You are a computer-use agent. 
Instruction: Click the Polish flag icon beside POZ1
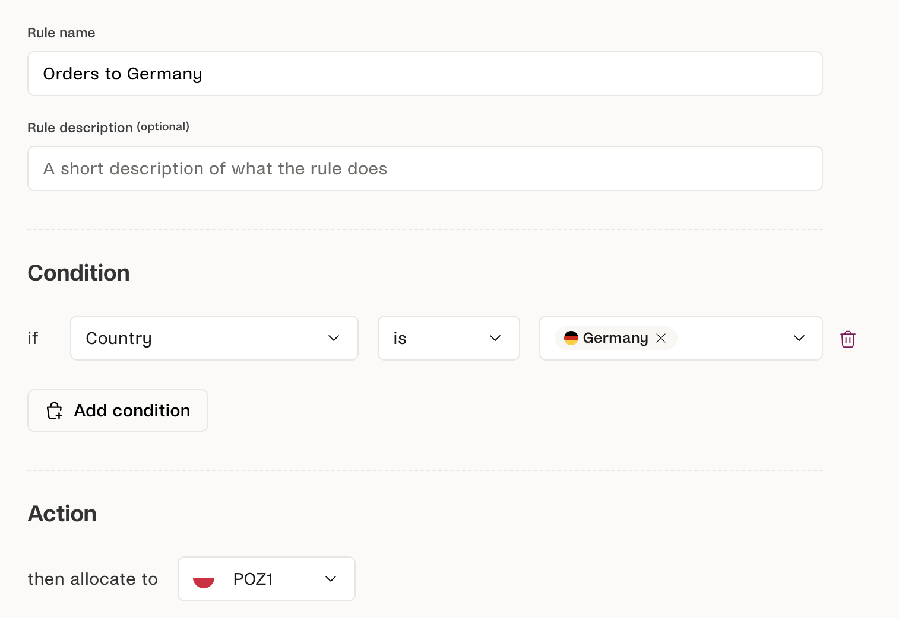pyautogui.click(x=204, y=579)
